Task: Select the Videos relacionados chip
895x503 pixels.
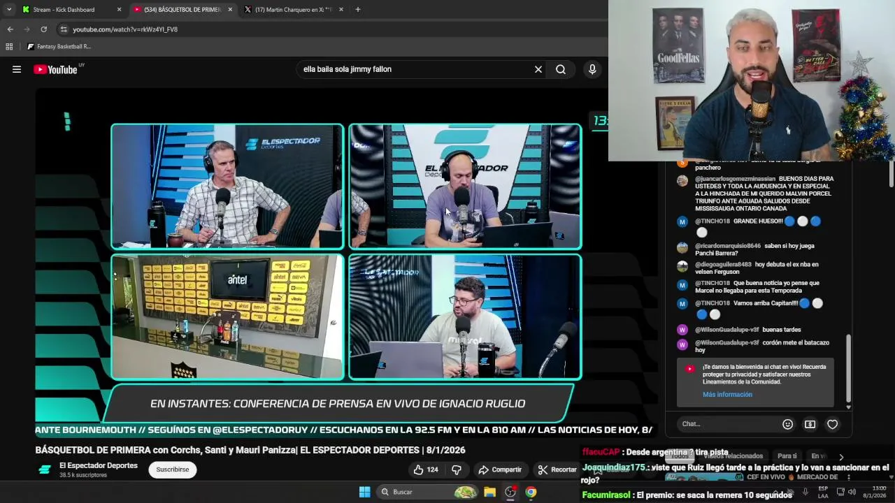Action: click(733, 456)
